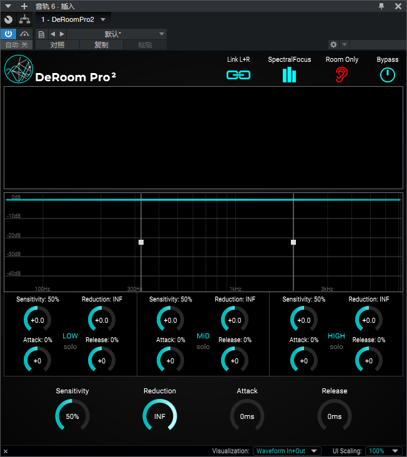Click the global Sensitivity 50% knob
407x457 pixels.
coord(72,416)
